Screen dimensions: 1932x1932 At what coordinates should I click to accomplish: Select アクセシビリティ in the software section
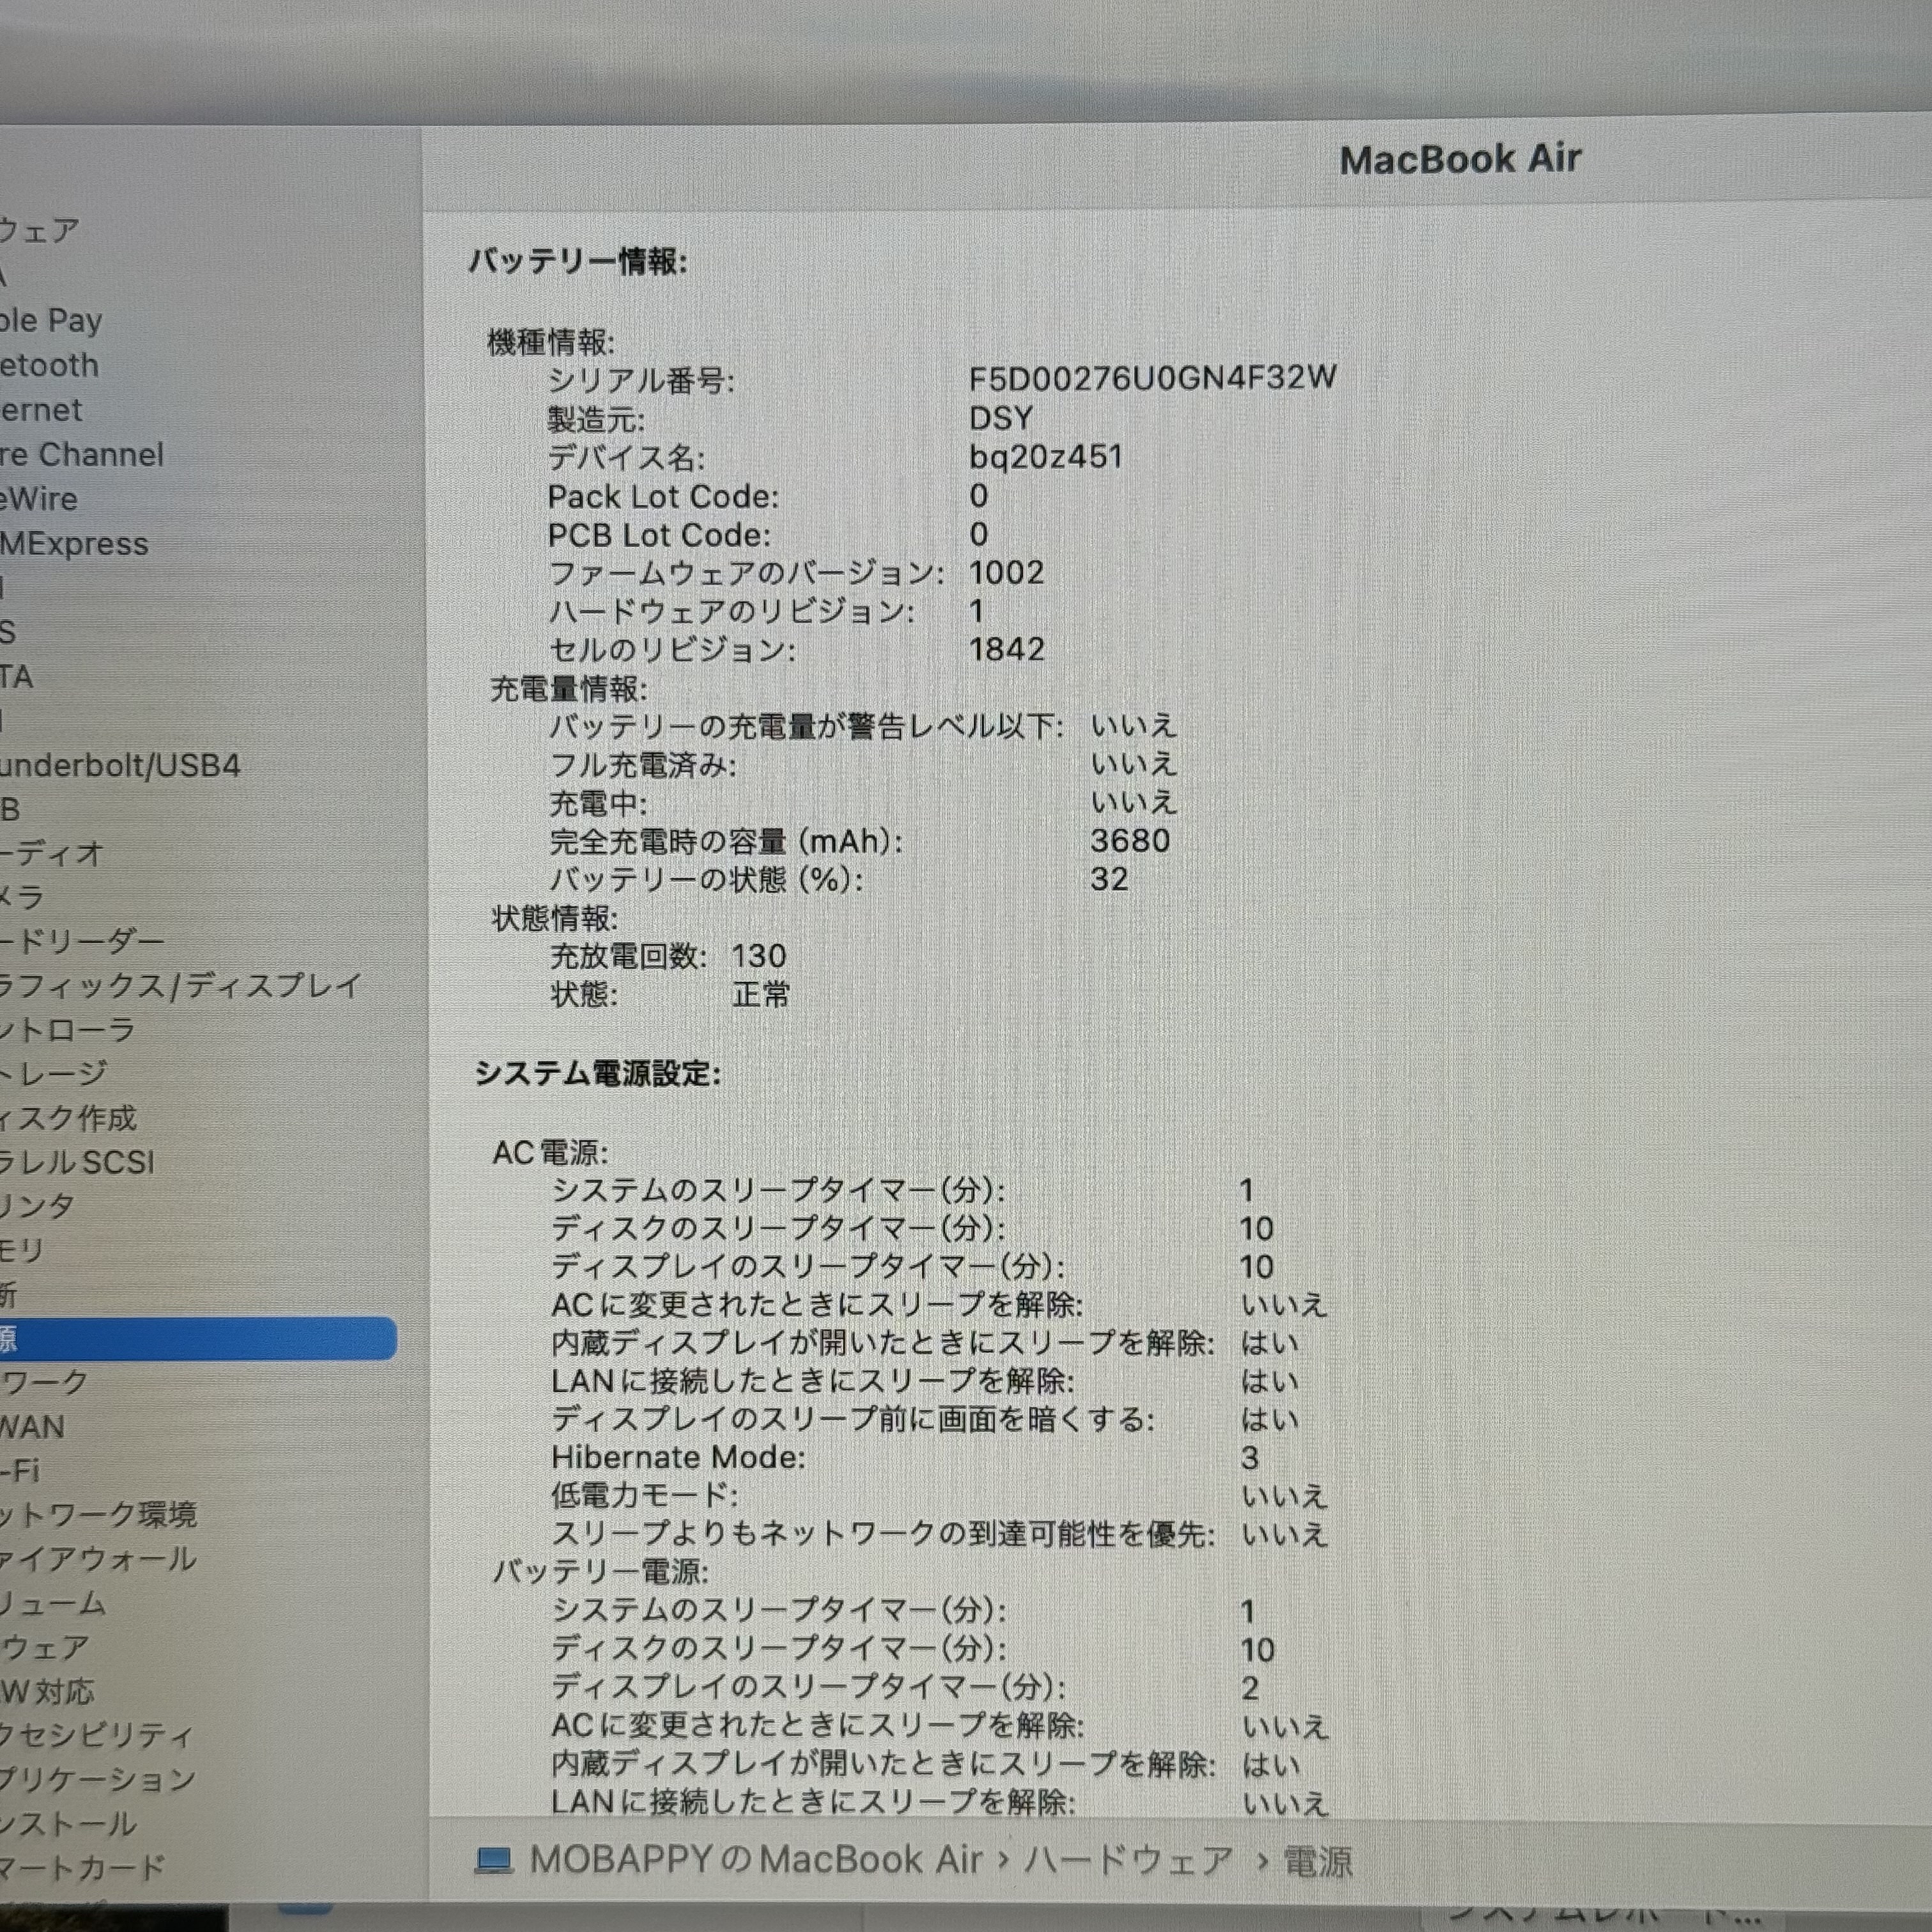click(x=96, y=1735)
